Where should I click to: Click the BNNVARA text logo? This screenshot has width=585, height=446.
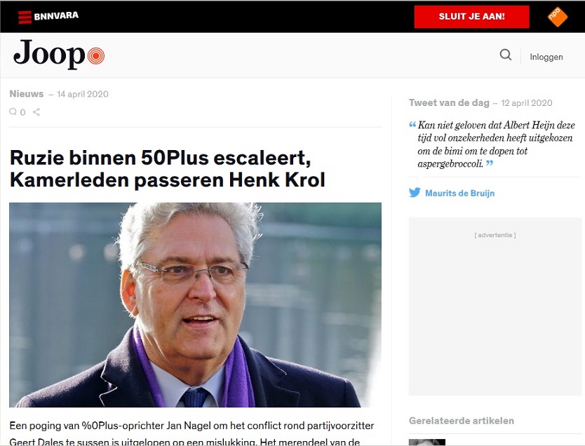[x=56, y=16]
